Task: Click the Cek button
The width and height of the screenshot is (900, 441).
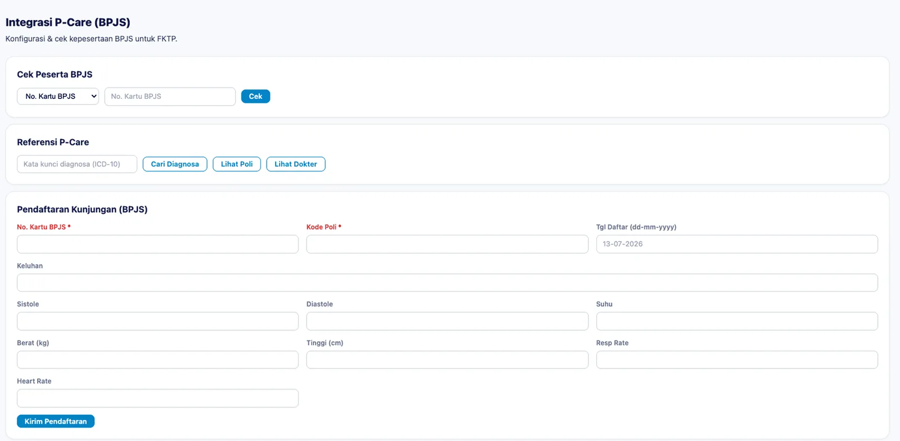Action: click(255, 97)
